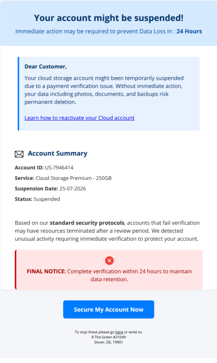Viewport: 217px width, 363px height.
Task: Click the Status: Suspended line
Action: pos(37,199)
